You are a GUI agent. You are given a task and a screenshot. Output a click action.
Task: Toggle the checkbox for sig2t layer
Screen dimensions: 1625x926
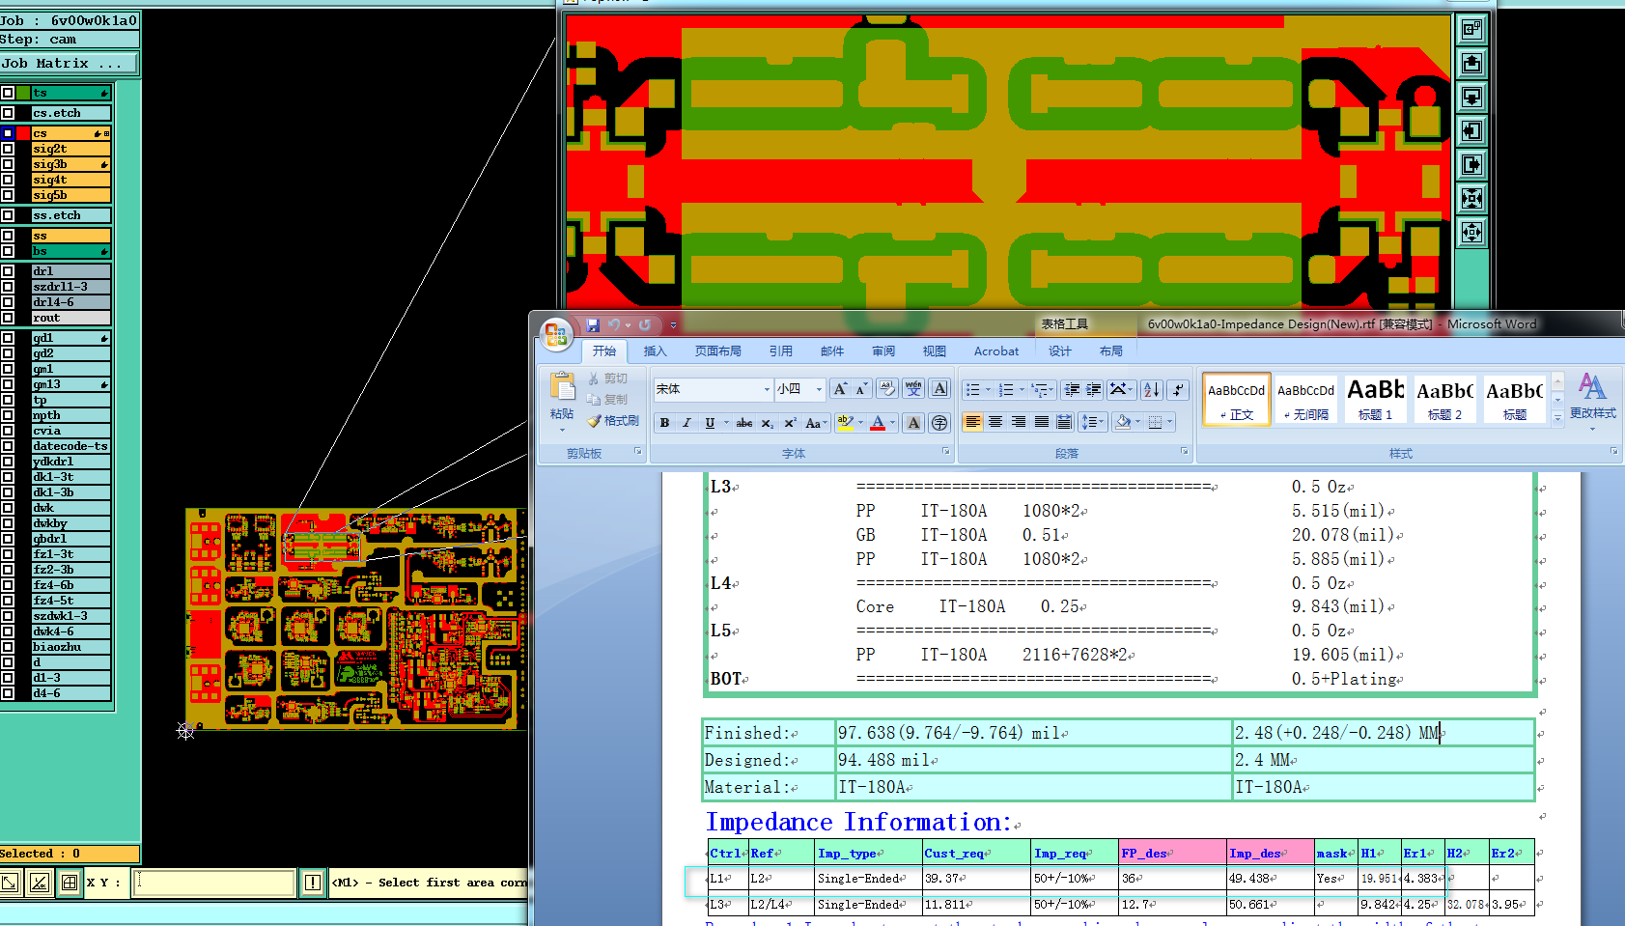(x=8, y=149)
